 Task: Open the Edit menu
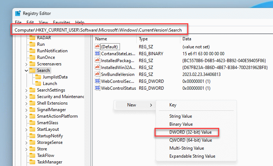30,22
